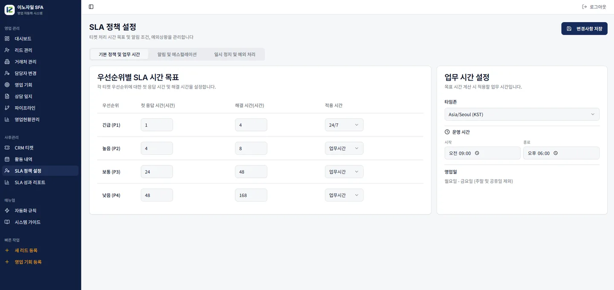Open 자동화 규칙 link

pyautogui.click(x=41, y=211)
